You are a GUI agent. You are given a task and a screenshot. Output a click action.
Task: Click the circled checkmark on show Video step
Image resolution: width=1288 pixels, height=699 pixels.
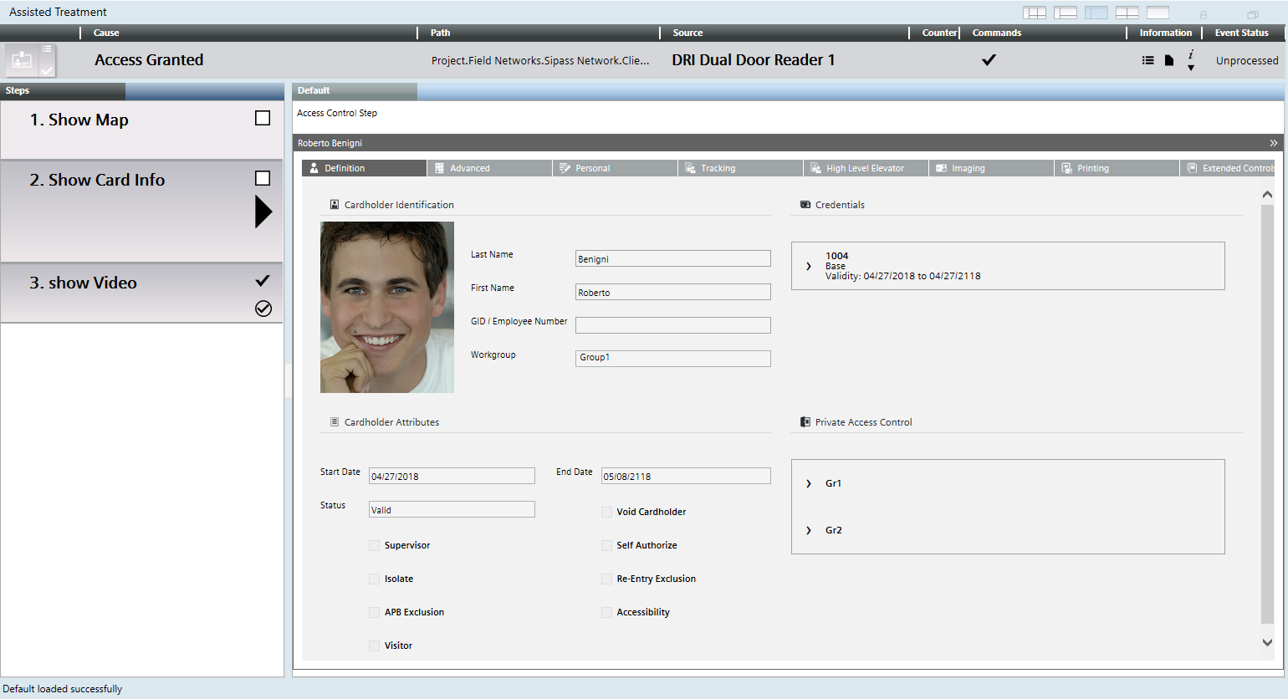click(263, 309)
